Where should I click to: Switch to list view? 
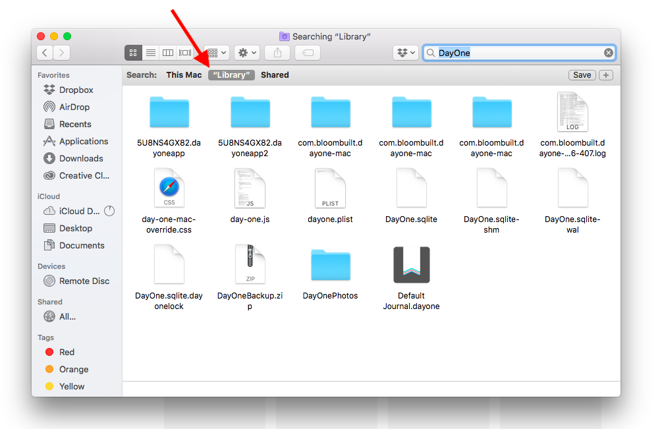coord(151,53)
